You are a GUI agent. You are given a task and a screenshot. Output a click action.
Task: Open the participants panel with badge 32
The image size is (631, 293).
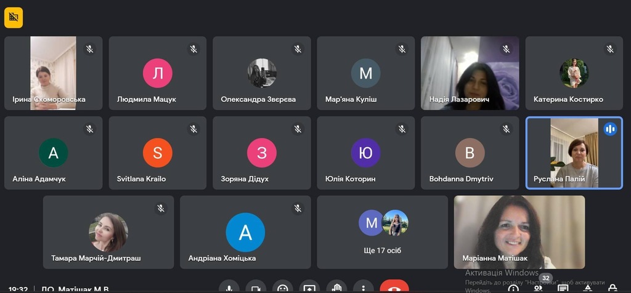(x=539, y=287)
